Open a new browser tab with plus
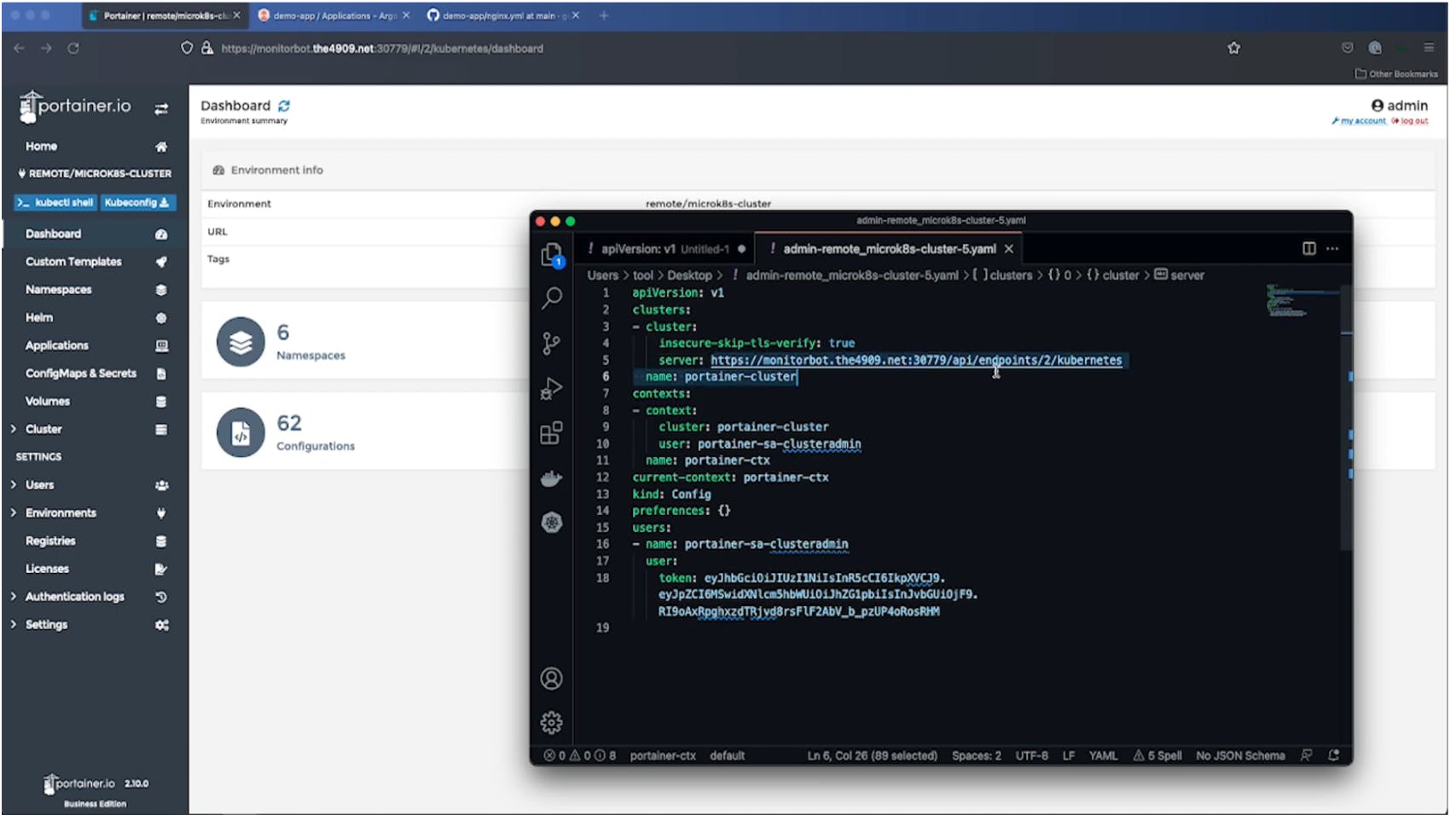This screenshot has height=815, width=1450. 603,15
